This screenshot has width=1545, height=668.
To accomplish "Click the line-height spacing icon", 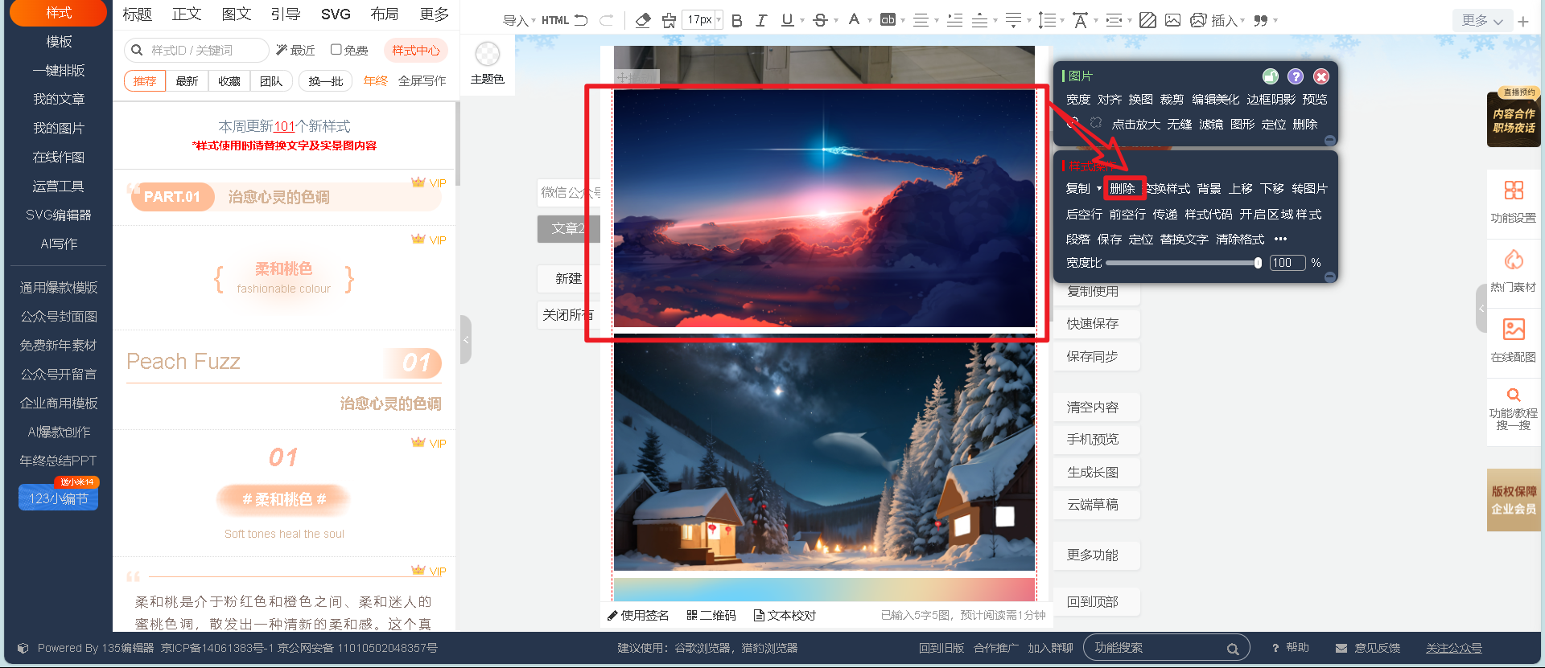I will tap(1047, 20).
